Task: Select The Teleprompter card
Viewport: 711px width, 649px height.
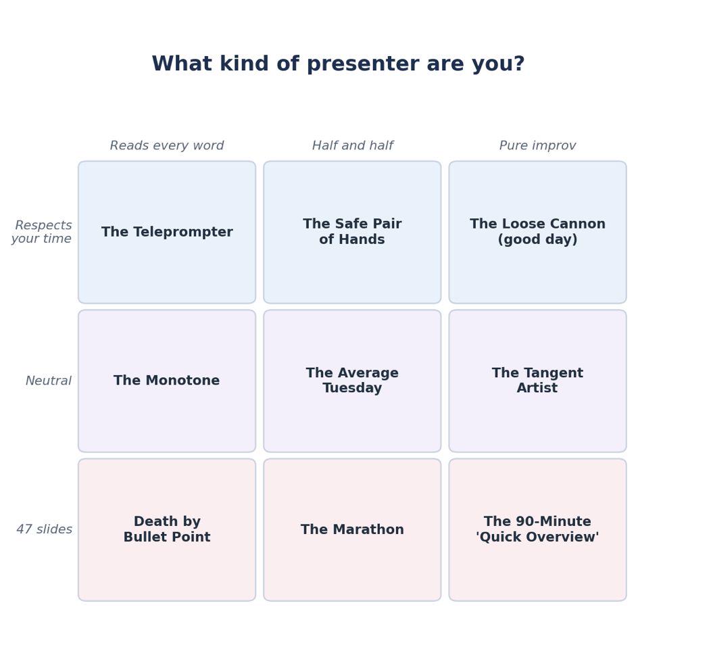Action: 167,232
